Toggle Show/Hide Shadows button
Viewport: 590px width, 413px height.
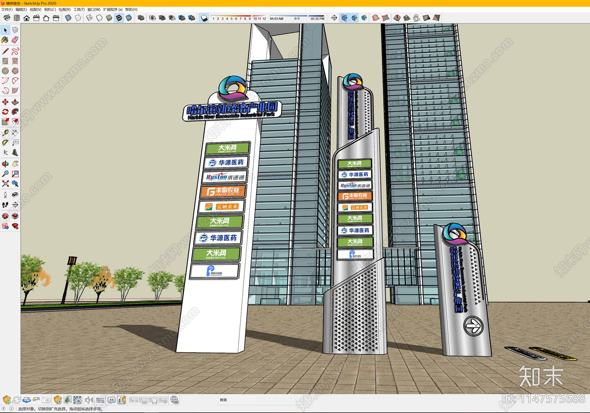[204, 18]
